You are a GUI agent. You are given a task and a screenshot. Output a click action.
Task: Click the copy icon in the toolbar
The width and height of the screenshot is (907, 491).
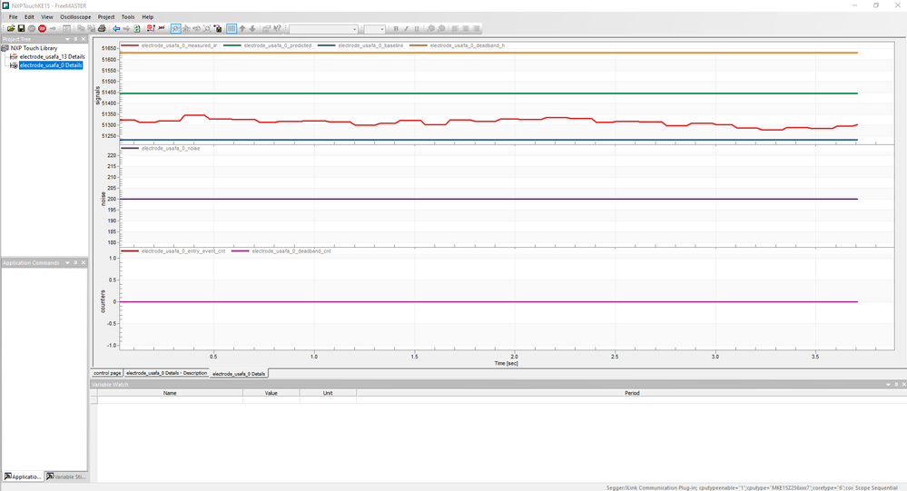point(81,28)
